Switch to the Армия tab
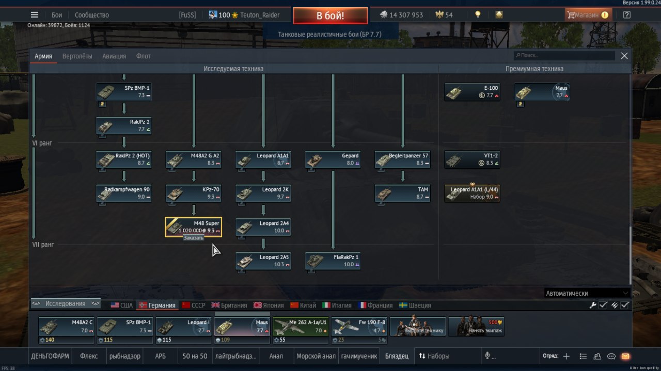The image size is (661, 371). [43, 56]
